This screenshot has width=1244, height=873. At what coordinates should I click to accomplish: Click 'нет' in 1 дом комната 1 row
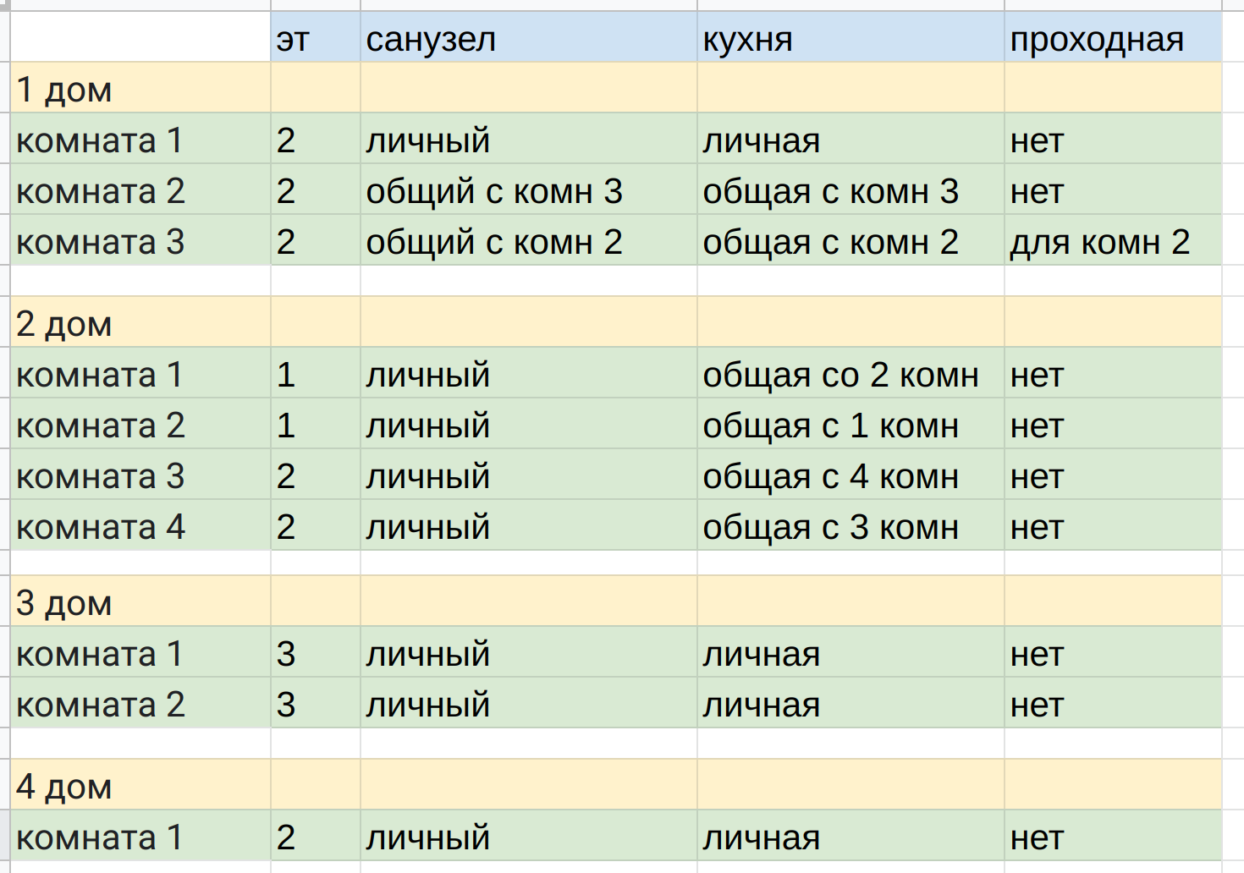coord(1114,139)
